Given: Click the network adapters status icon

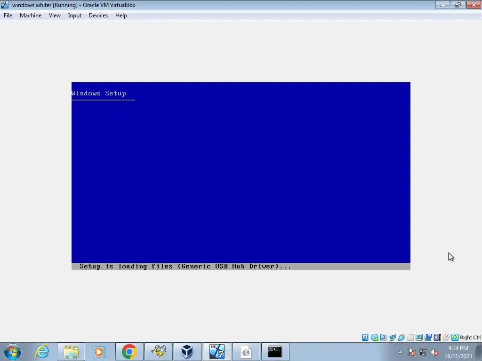Looking at the screenshot, I should (392, 337).
